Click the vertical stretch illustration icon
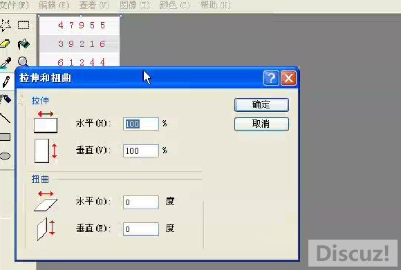Image resolution: width=401 pixels, height=270 pixels. pyautogui.click(x=46, y=151)
